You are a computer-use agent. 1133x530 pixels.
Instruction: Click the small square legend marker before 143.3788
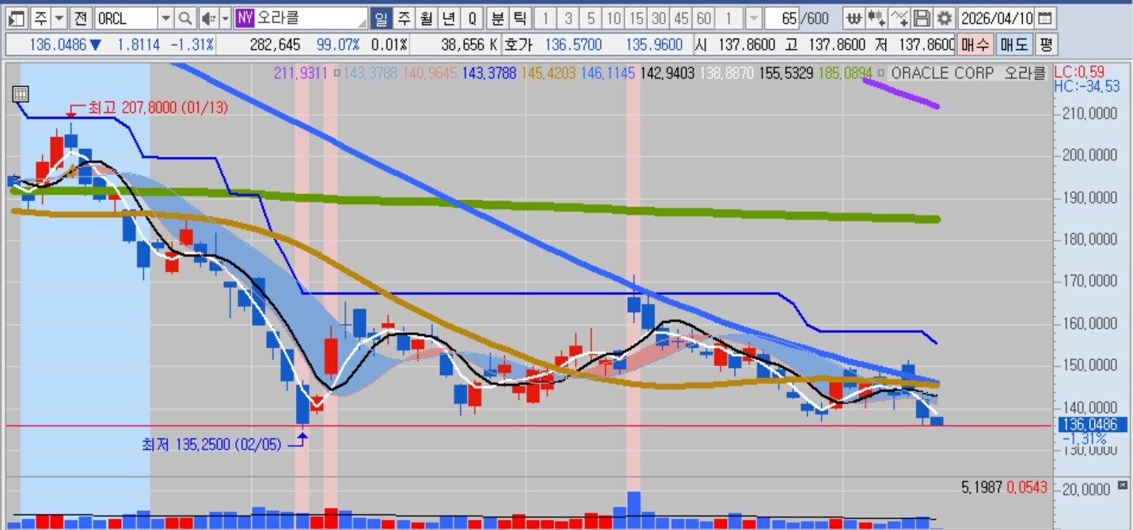click(337, 73)
